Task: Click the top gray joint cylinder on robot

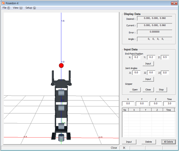Action: [61, 93]
